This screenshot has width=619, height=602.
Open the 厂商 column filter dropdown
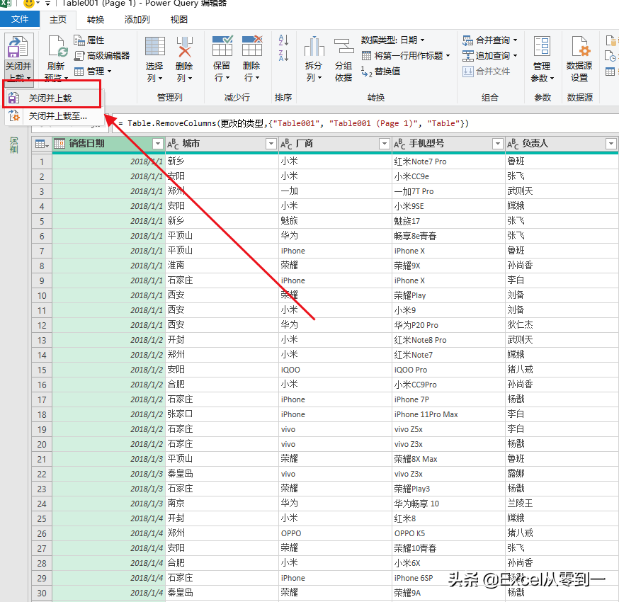pyautogui.click(x=385, y=144)
